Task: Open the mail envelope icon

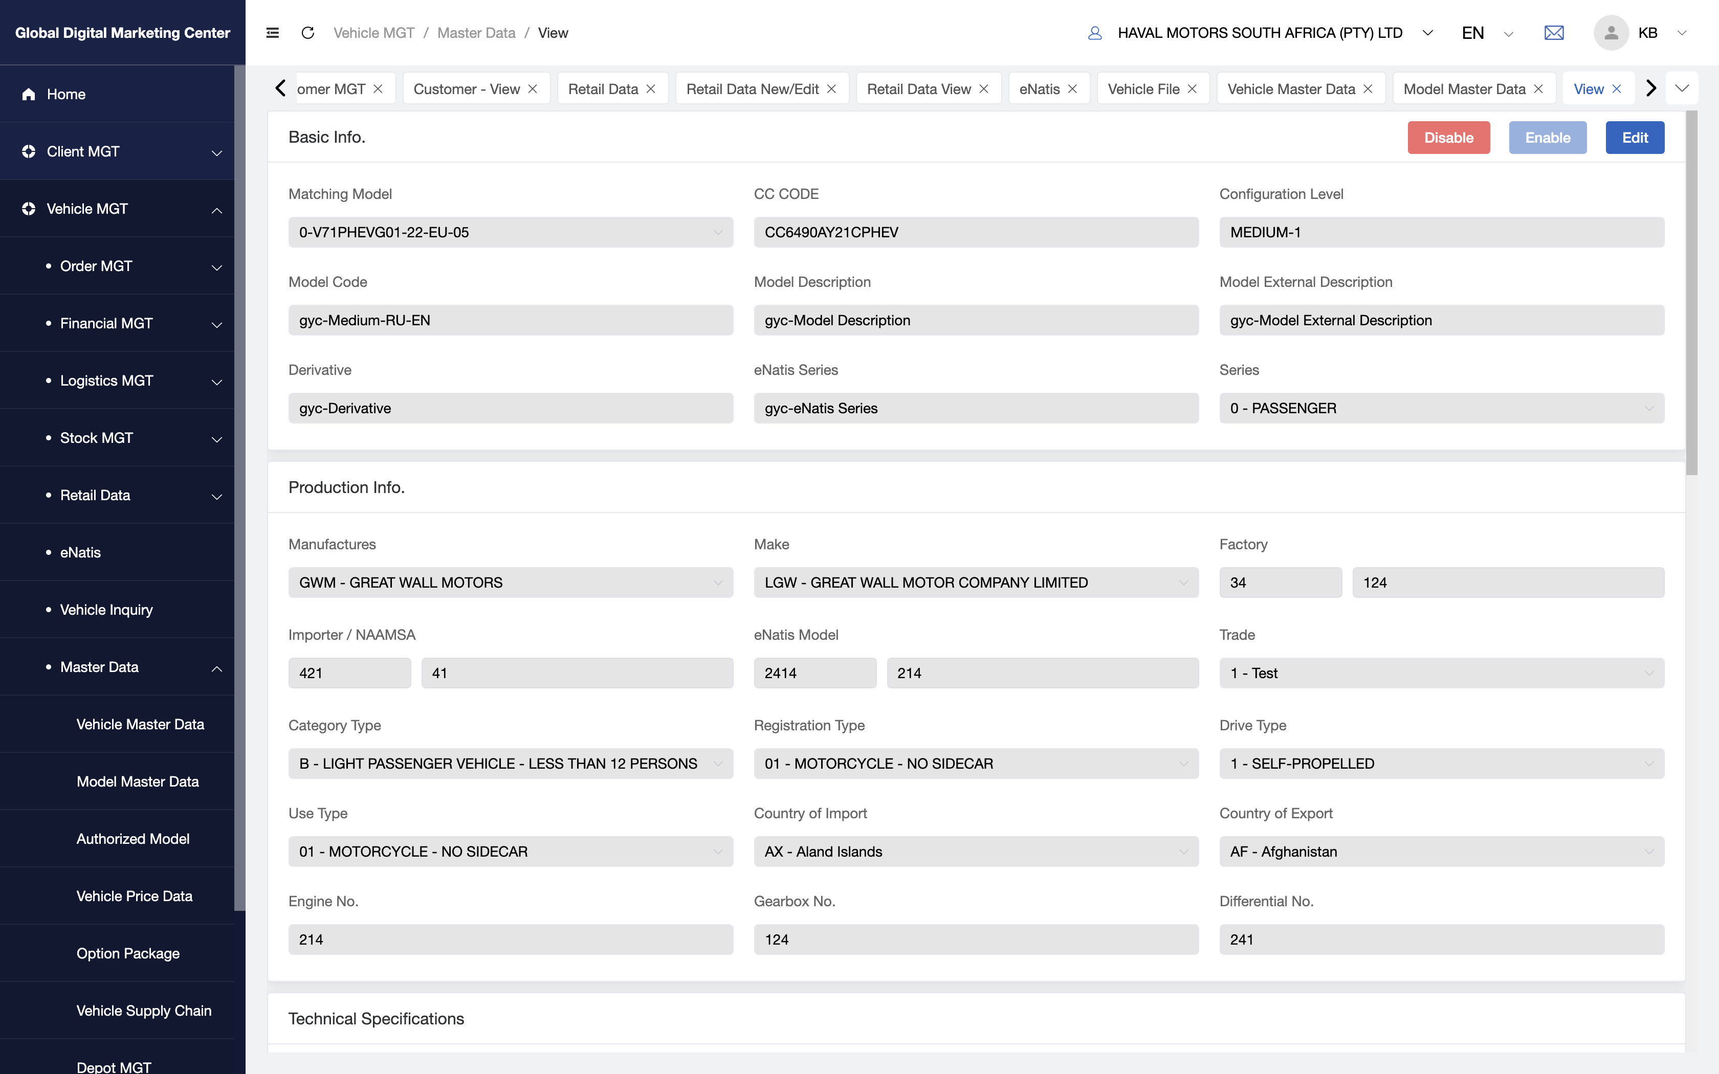Action: point(1554,33)
